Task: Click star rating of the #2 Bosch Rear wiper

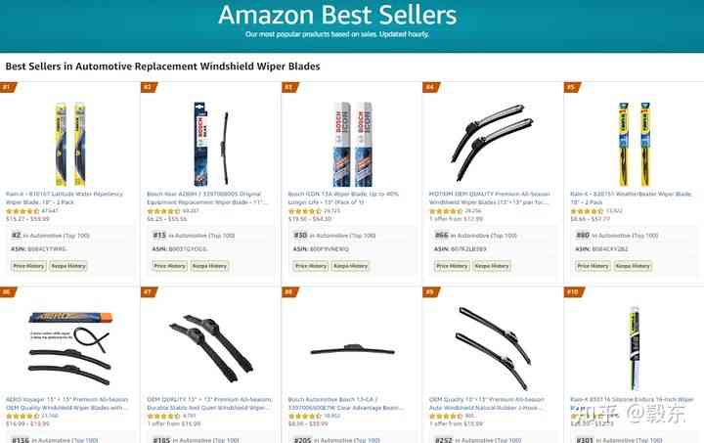Action: click(x=163, y=211)
